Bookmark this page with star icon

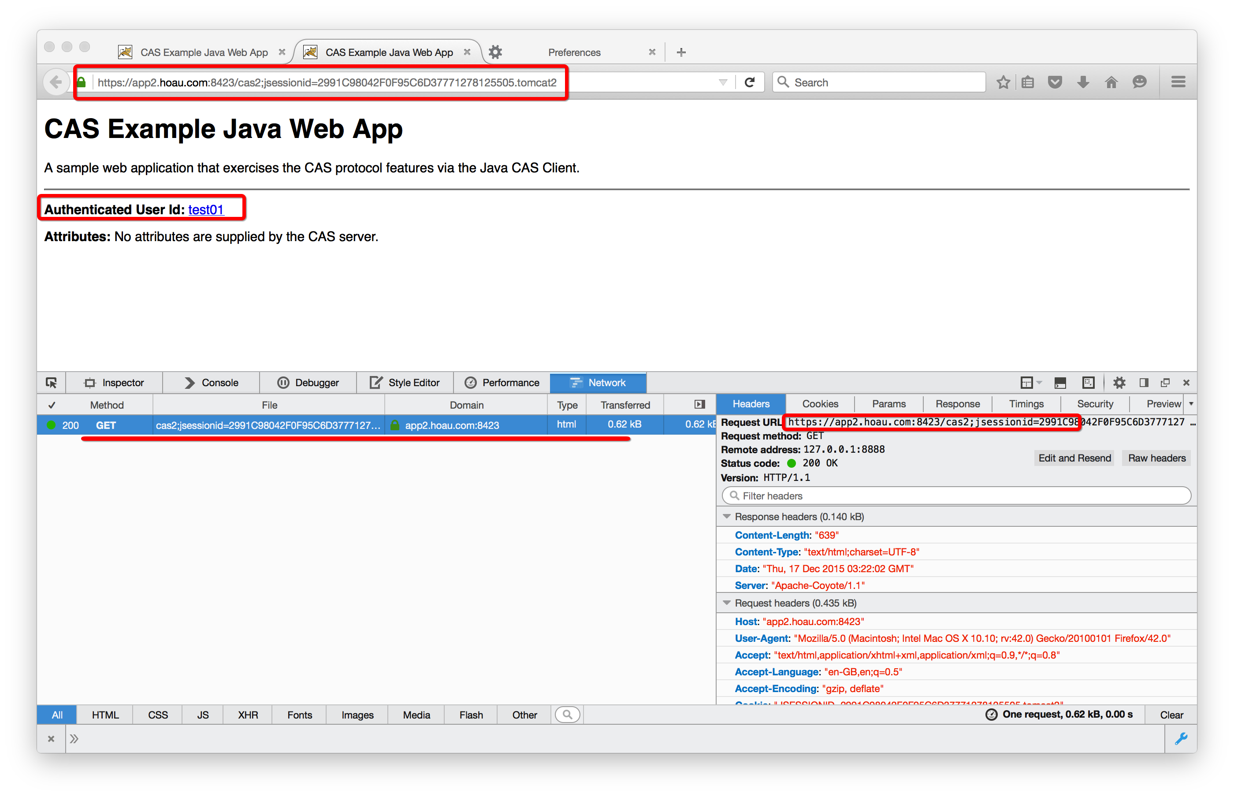[1003, 82]
